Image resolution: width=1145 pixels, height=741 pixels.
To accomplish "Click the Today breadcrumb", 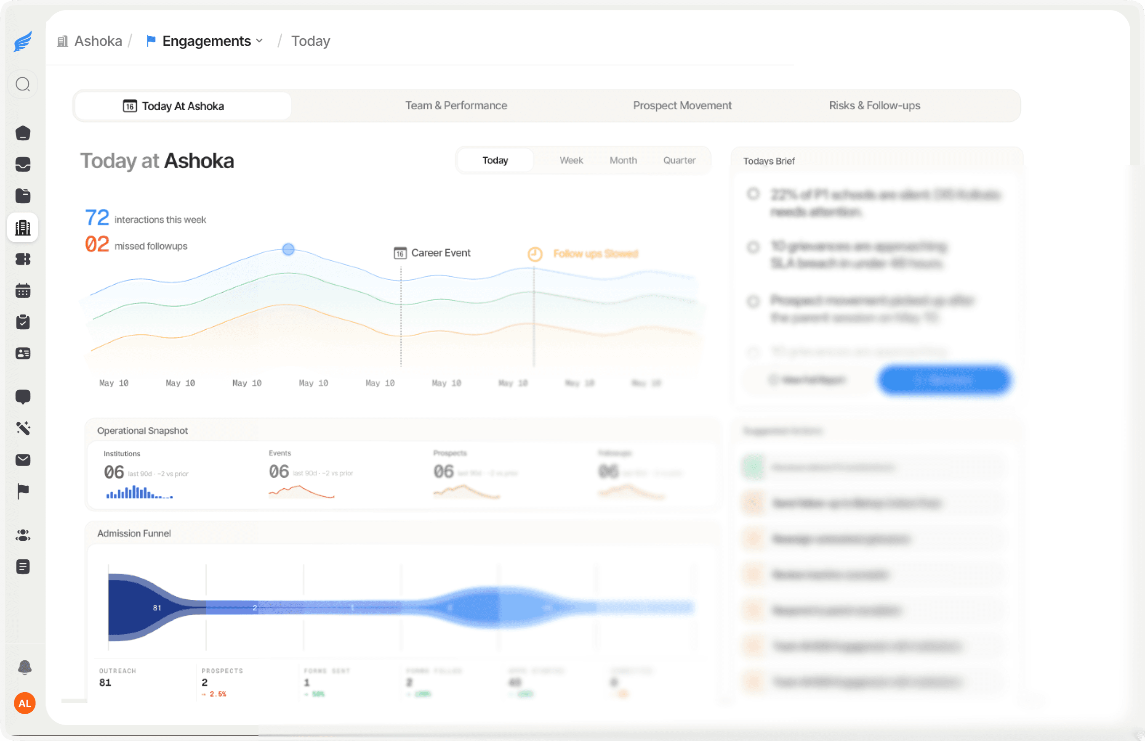I will tap(311, 41).
